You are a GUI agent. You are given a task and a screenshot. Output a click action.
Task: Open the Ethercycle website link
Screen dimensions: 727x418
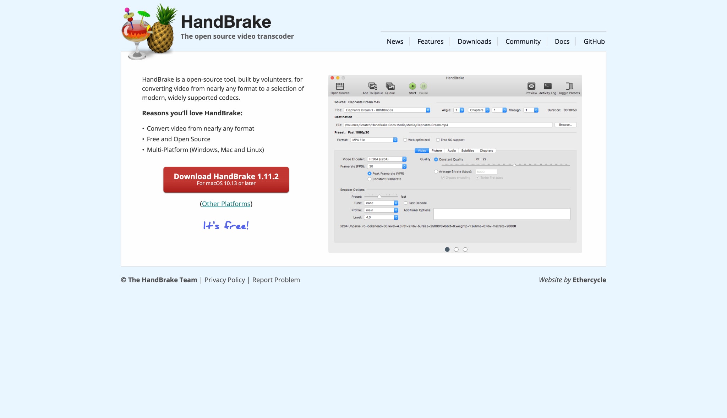tap(589, 280)
